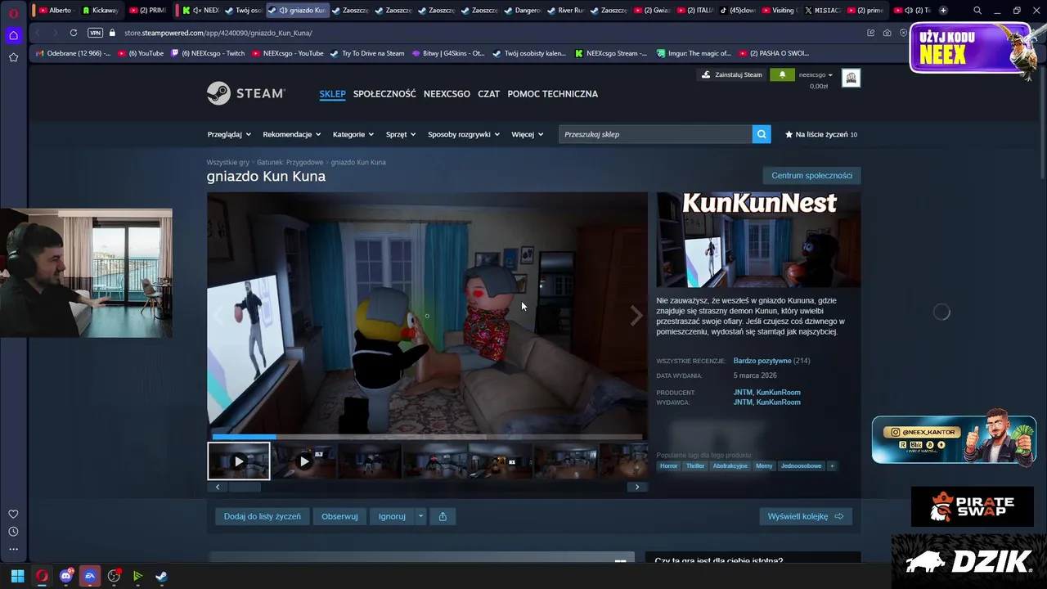Open the Bardzo pozytywne reviews link
Viewport: 1047px width, 589px height.
pyautogui.click(x=762, y=361)
